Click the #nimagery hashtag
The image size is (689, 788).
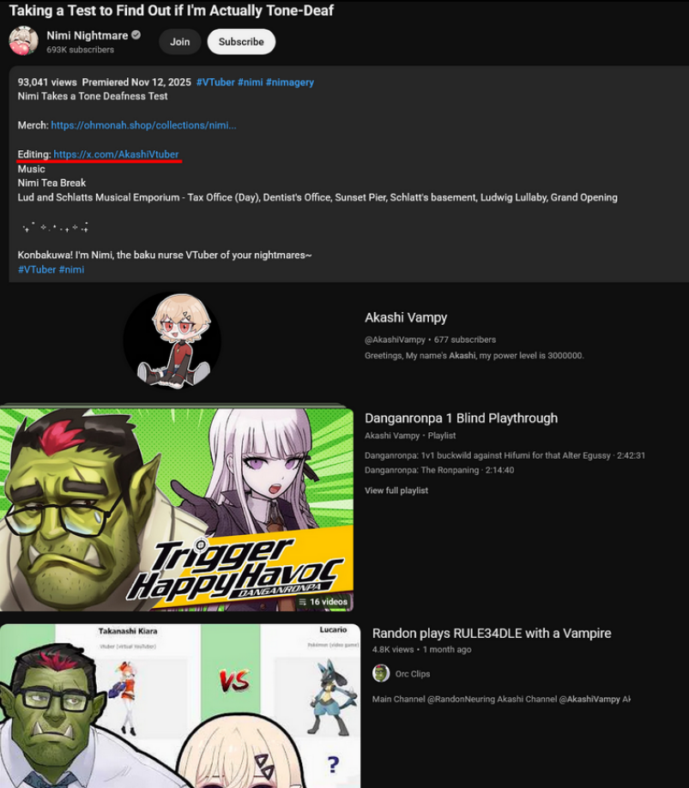pos(290,82)
